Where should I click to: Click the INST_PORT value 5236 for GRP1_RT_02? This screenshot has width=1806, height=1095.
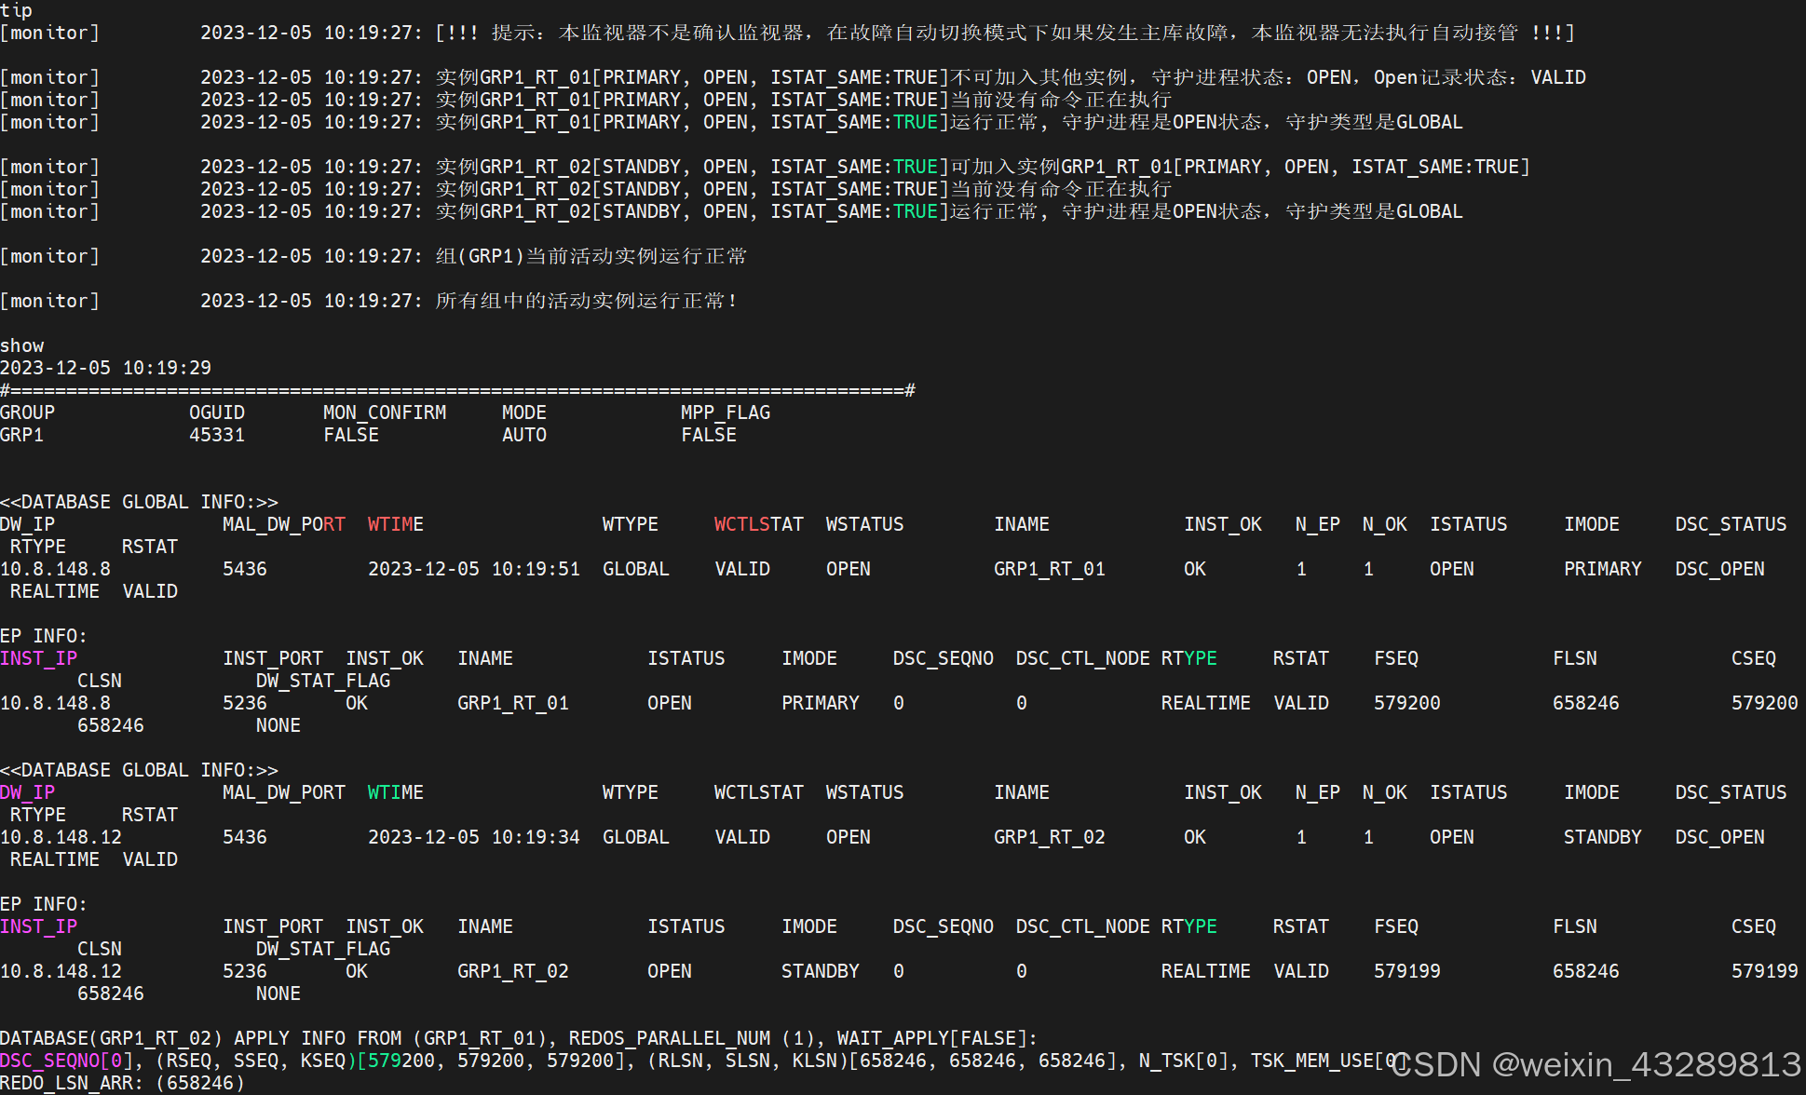tap(245, 971)
